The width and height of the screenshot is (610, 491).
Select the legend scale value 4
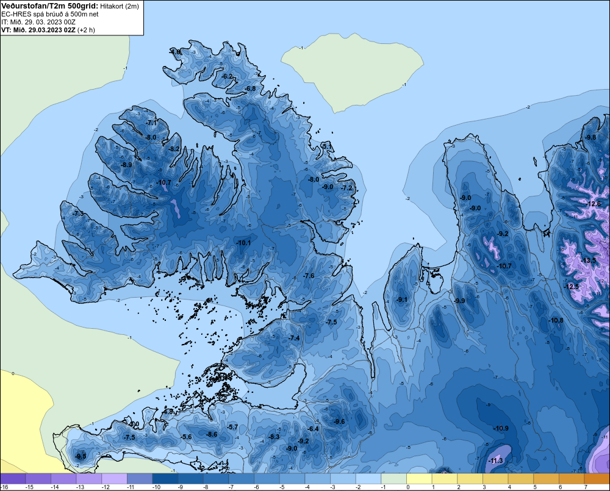tap(509, 487)
